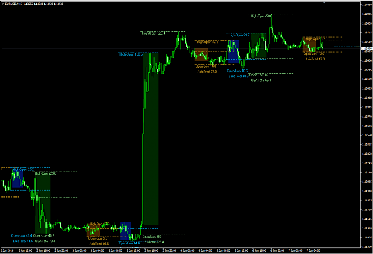The image size is (373, 254).
Task: Select the 'High-Open 29.7' blue label
Action: pyautogui.click(x=239, y=35)
